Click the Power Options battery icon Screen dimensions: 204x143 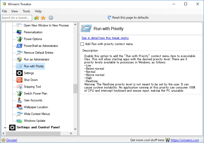coord(19,39)
